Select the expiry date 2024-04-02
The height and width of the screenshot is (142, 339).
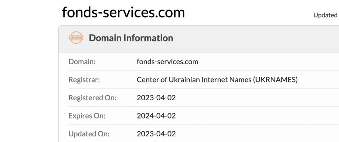(x=156, y=116)
